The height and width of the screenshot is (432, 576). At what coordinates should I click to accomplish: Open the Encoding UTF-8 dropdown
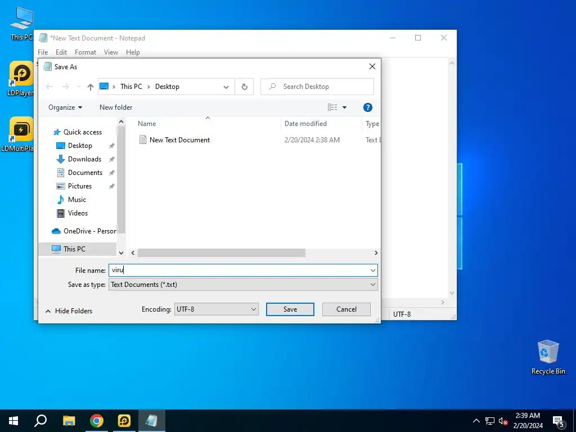(x=216, y=309)
